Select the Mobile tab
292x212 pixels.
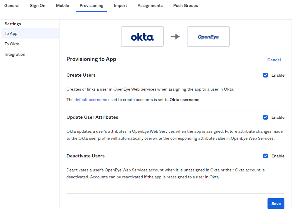click(62, 5)
